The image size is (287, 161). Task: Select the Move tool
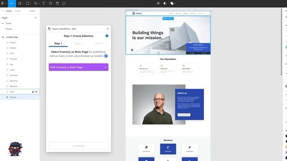click(x=11, y=3)
